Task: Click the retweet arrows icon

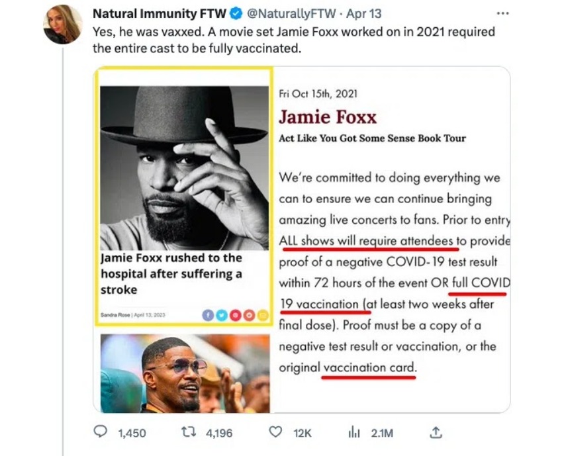Action: (x=189, y=432)
